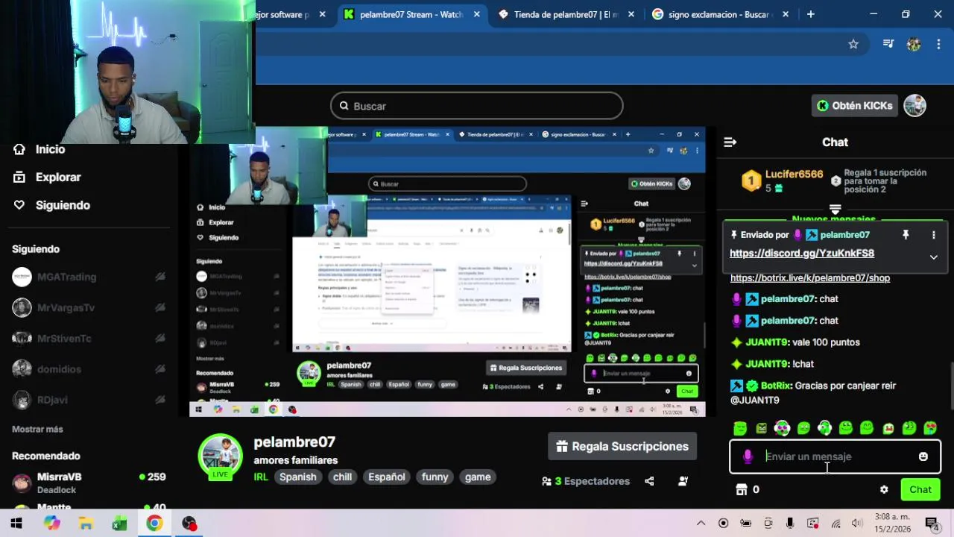Screen dimensions: 954x537
Task: Click Regala Suscripciones button
Action: (x=622, y=447)
